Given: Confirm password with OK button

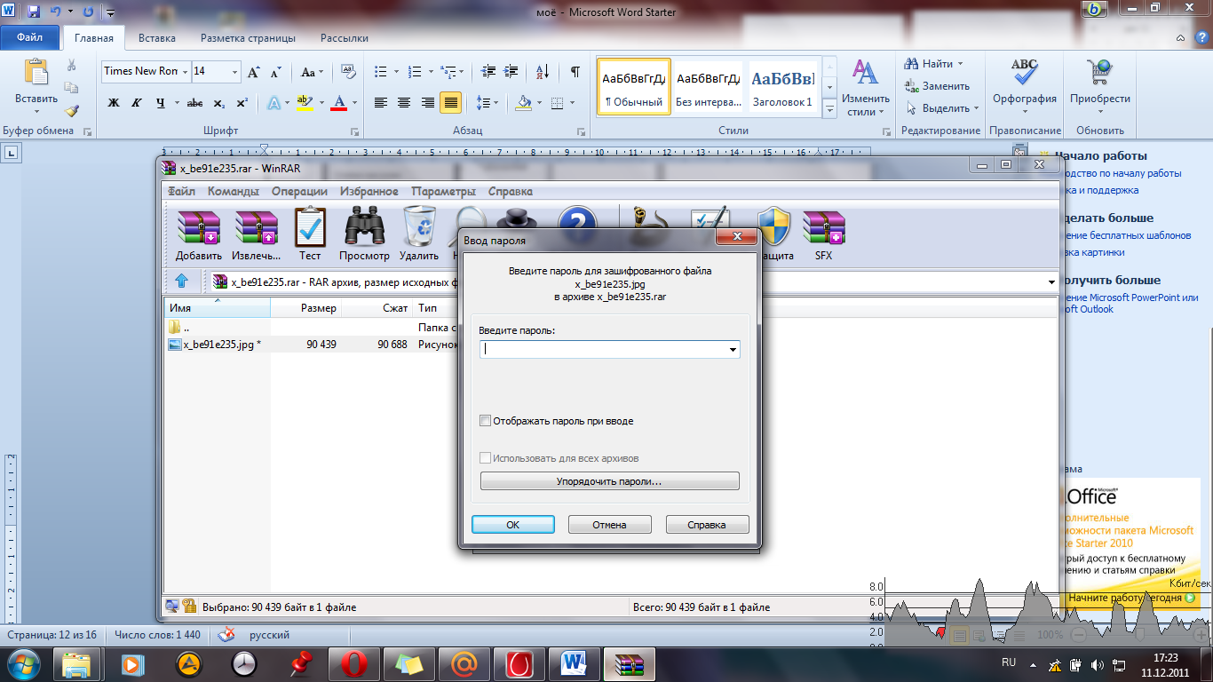Looking at the screenshot, I should (x=513, y=525).
